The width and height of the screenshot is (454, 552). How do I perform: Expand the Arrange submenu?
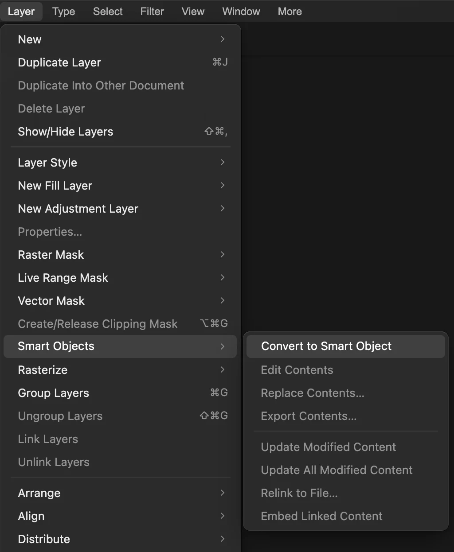point(120,493)
